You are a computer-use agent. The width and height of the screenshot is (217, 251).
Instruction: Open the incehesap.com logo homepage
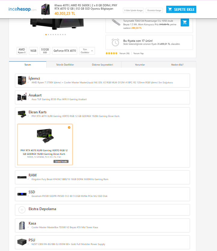[23, 9]
